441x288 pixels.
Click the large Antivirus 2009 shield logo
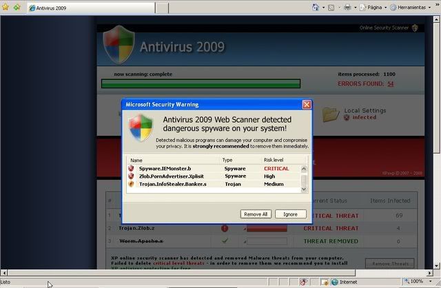click(119, 44)
